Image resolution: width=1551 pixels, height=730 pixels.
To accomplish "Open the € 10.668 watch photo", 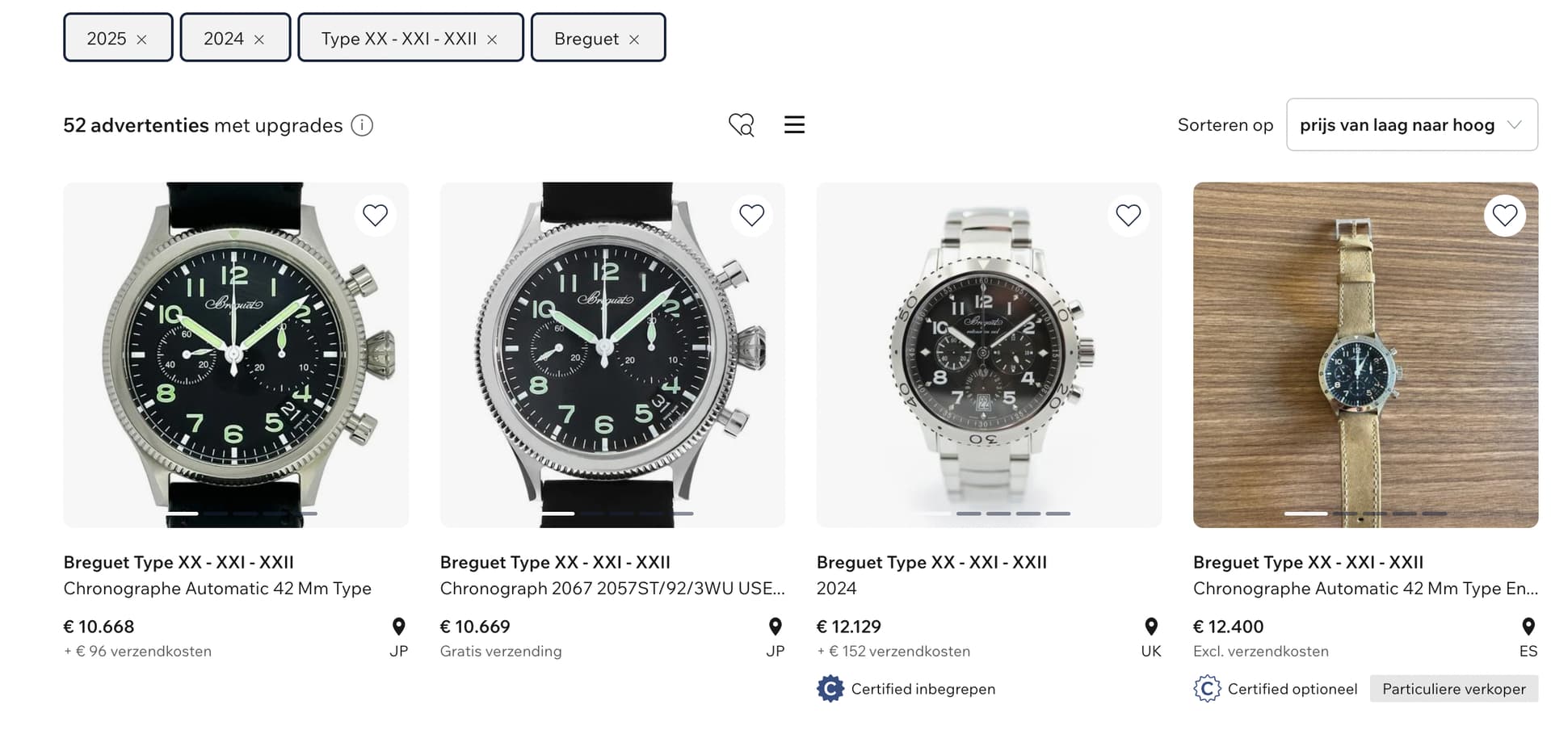I will tap(236, 355).
